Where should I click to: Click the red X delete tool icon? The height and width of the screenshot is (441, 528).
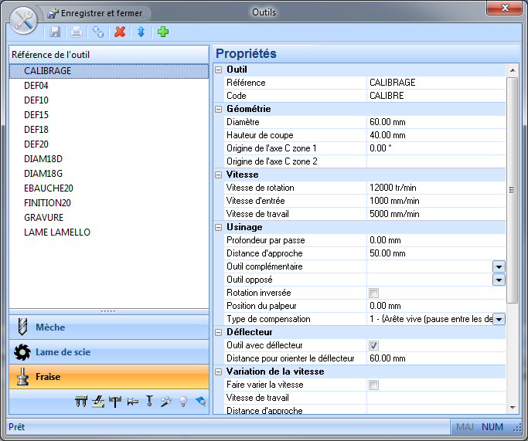(x=120, y=32)
